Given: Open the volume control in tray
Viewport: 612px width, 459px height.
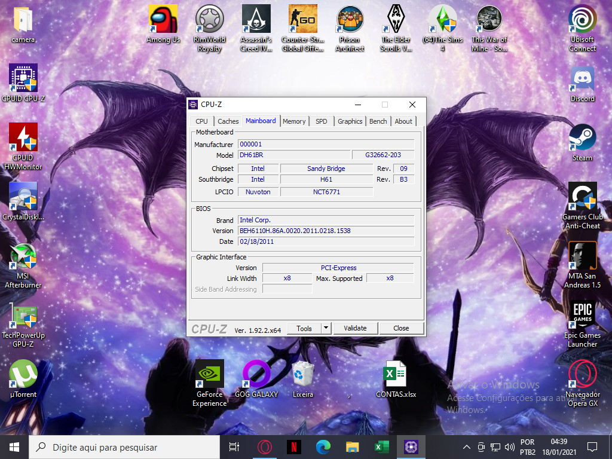Looking at the screenshot, I should pos(509,447).
